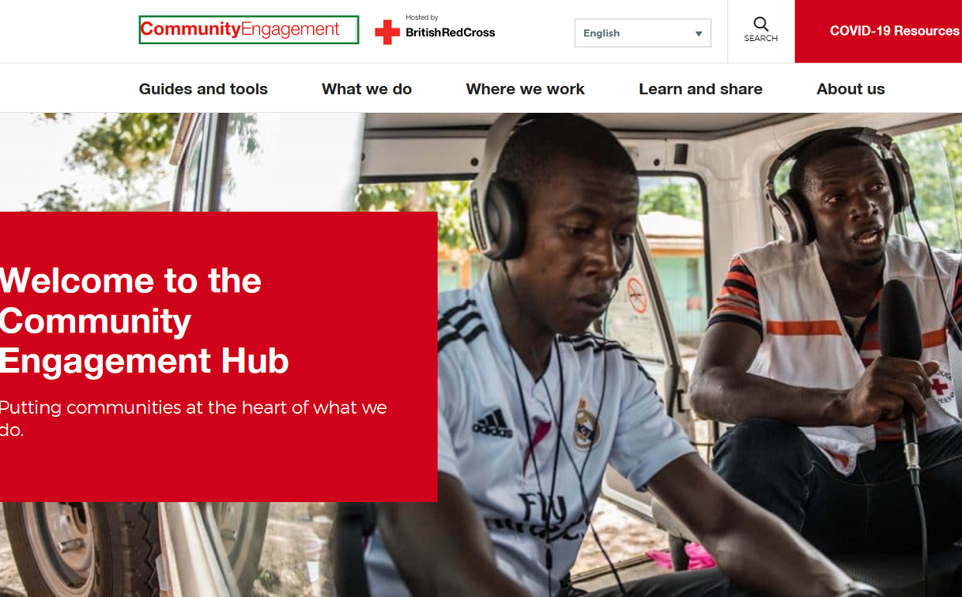Click the search magnifying glass icon
Viewport: 962px width, 597px height.
click(x=760, y=24)
